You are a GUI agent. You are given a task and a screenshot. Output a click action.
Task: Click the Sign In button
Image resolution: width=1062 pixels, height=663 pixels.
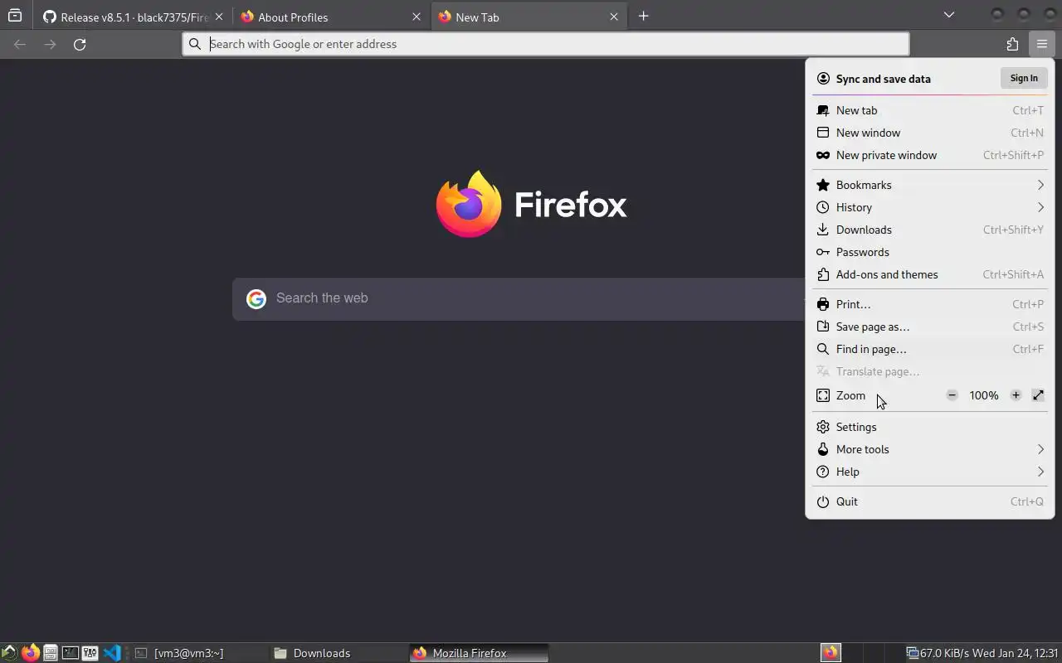(1023, 78)
